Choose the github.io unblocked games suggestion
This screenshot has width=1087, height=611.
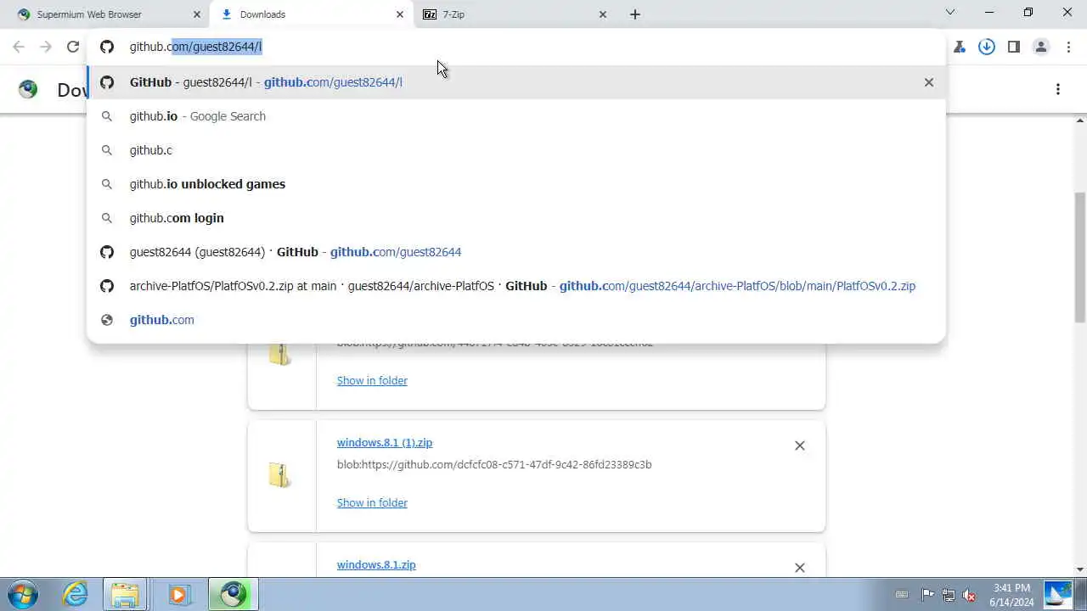(516, 184)
